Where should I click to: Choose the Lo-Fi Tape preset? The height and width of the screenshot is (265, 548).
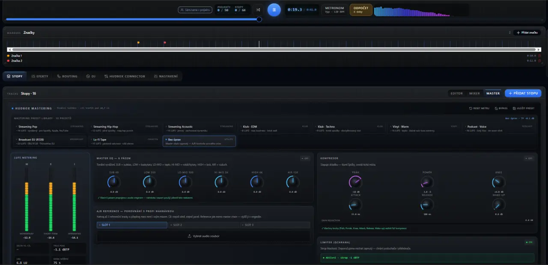click(x=125, y=141)
